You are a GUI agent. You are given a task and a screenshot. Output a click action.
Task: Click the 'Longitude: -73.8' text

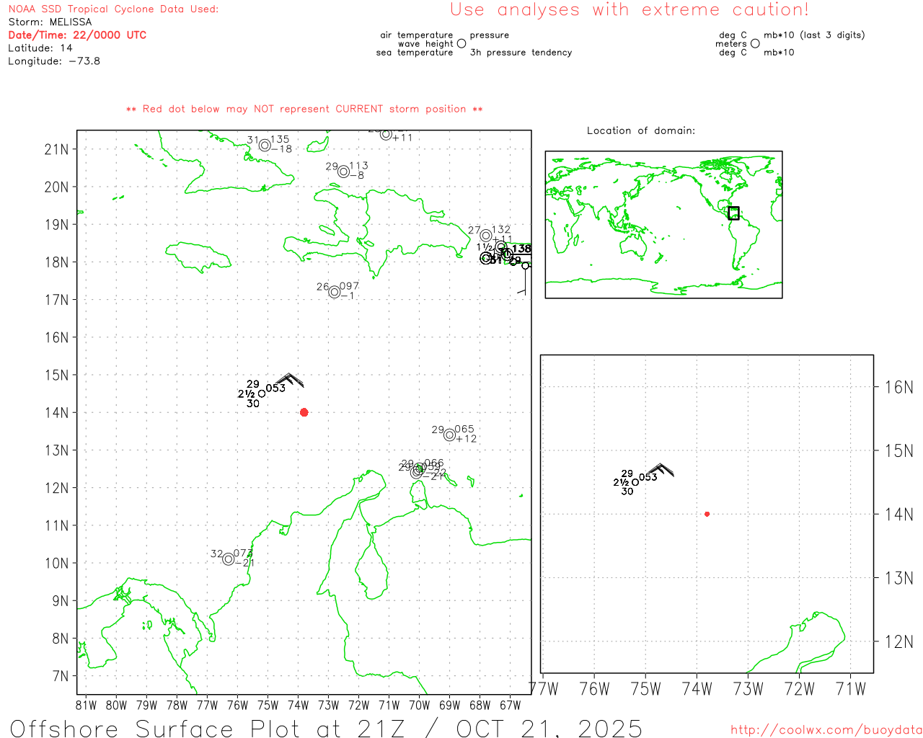(x=54, y=61)
